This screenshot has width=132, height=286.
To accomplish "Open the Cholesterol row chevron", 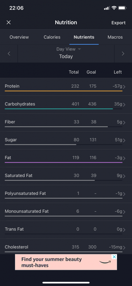I will coord(124,248).
